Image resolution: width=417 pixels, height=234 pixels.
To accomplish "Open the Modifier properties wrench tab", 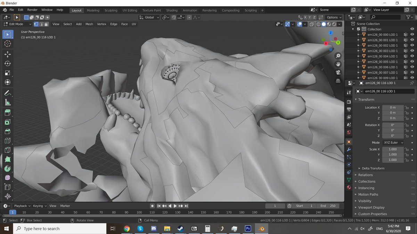I will click(349, 149).
